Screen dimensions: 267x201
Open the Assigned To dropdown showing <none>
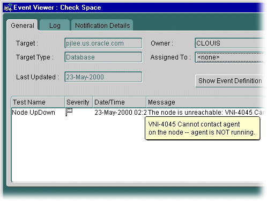[231, 57]
